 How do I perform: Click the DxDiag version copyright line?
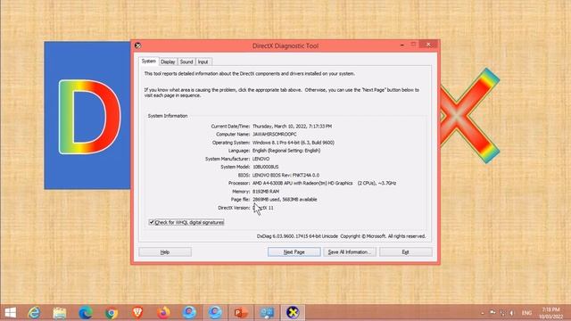coord(341,236)
